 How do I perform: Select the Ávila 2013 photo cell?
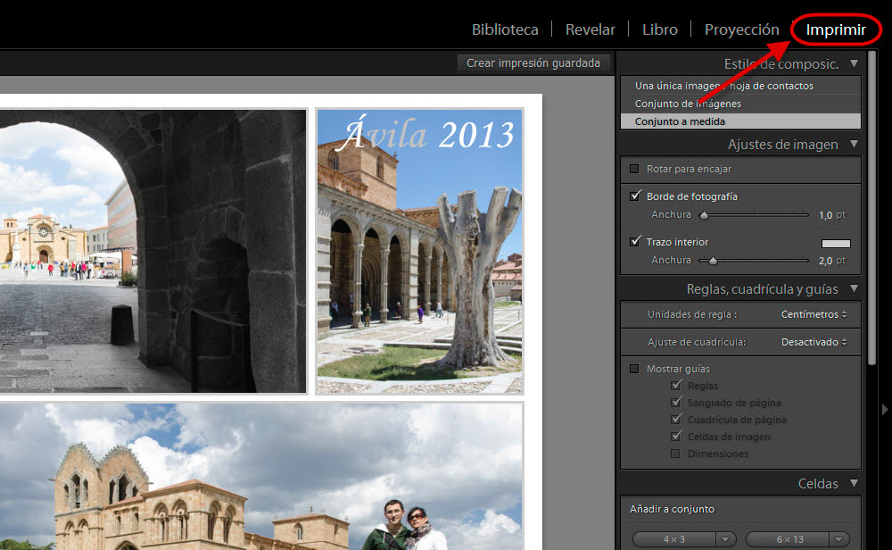point(420,251)
